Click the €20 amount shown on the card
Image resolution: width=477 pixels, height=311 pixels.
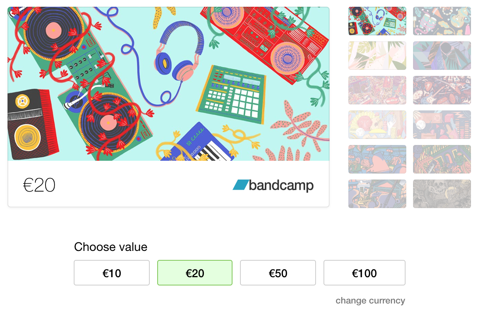pyautogui.click(x=39, y=185)
